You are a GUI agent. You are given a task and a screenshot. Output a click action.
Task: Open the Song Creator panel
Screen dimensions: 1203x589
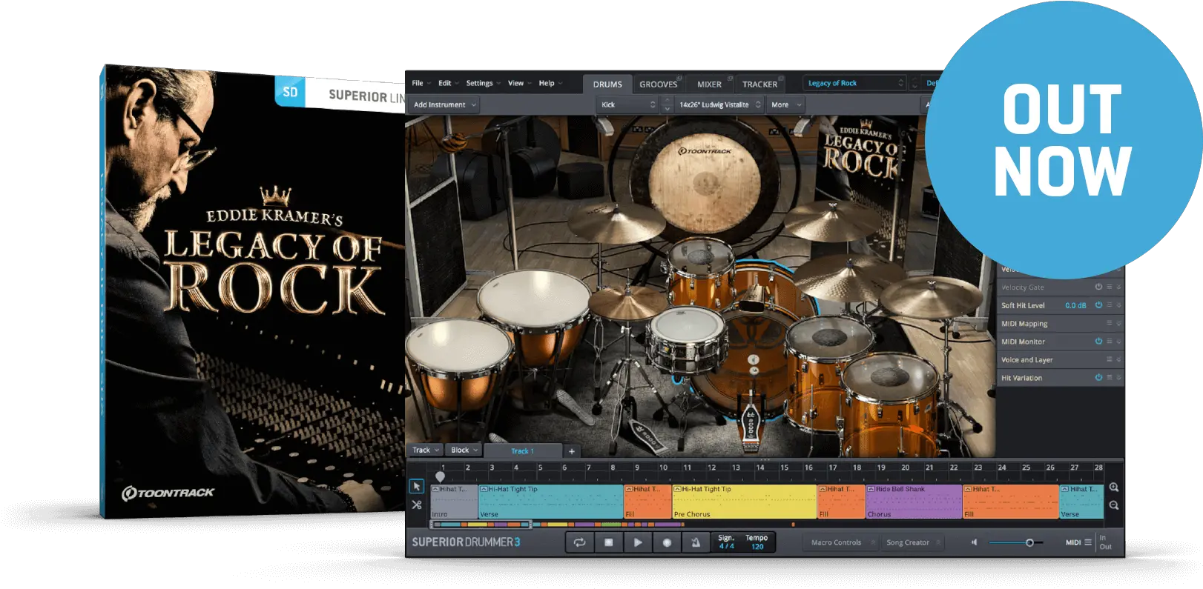[x=912, y=542]
